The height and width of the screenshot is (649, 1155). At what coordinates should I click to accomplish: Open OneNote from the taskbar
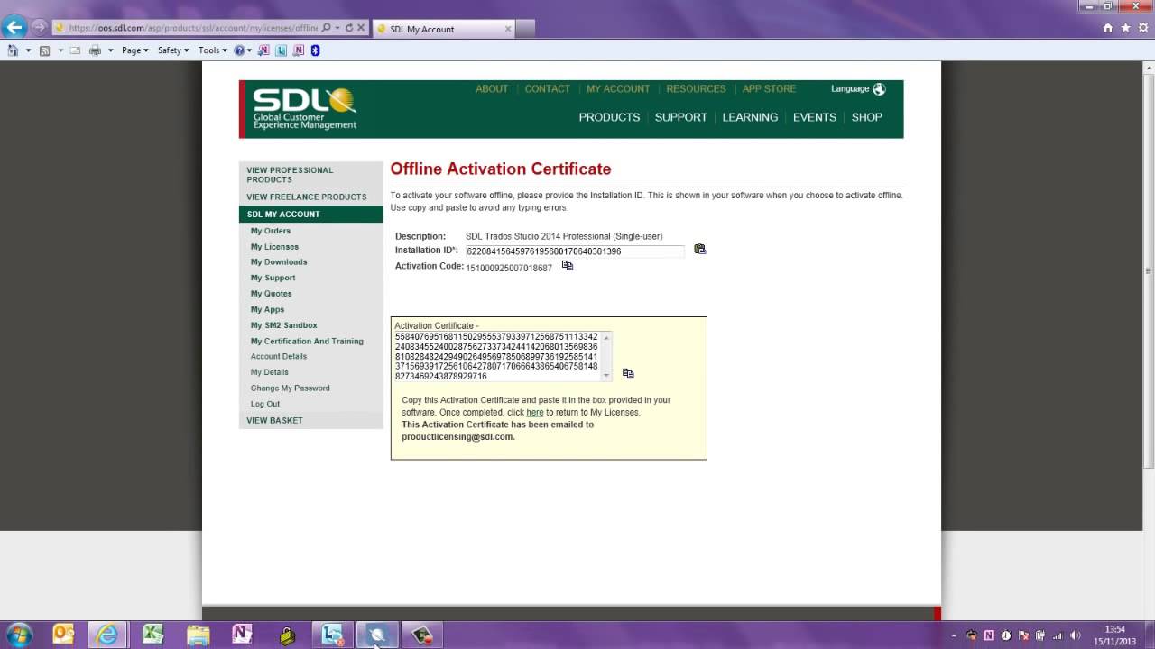tap(242, 635)
